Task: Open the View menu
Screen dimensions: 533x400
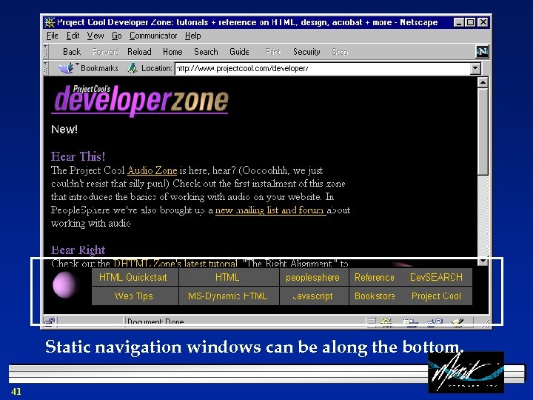Action: [x=95, y=36]
